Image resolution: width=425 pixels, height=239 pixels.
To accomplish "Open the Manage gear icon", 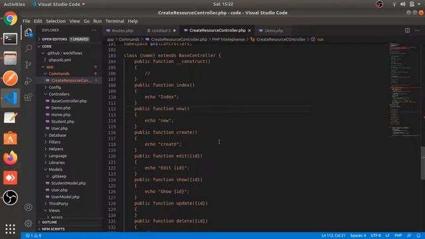I will [x=29, y=223].
